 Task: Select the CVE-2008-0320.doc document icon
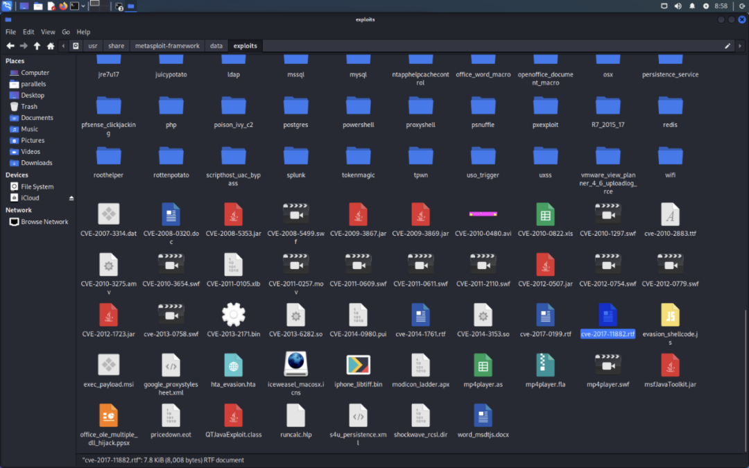point(171,214)
